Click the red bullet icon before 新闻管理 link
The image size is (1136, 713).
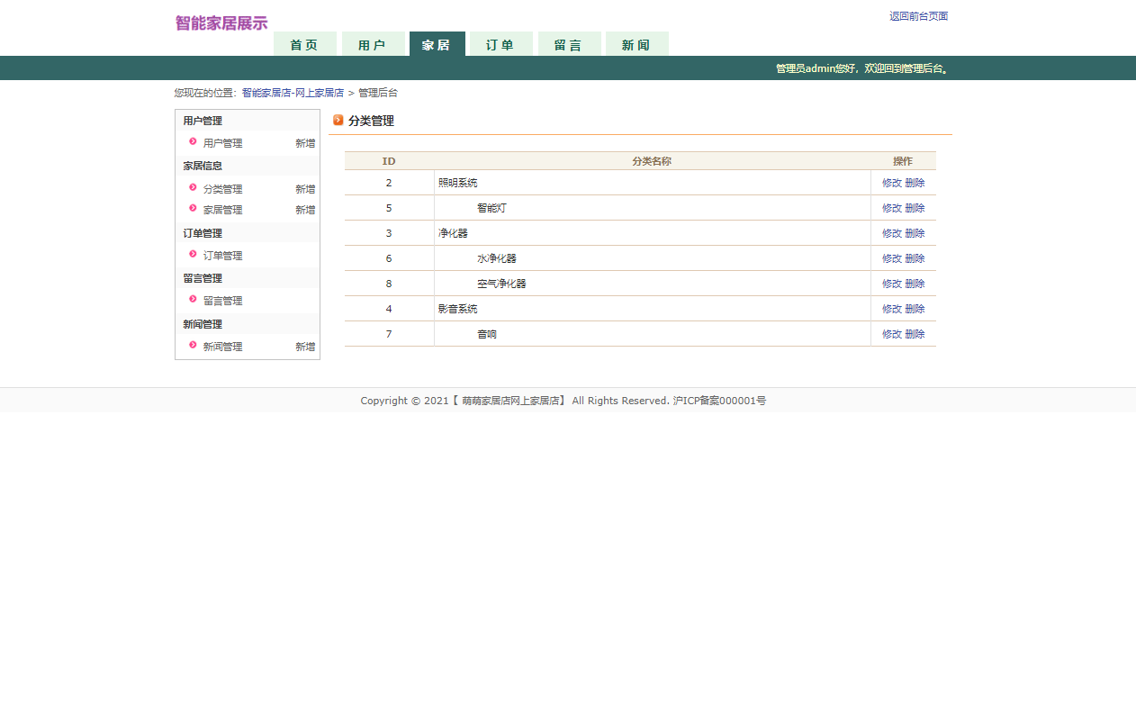[192, 346]
